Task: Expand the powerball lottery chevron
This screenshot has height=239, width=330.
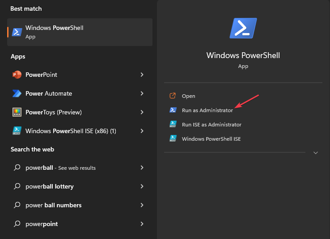Action: click(x=142, y=186)
